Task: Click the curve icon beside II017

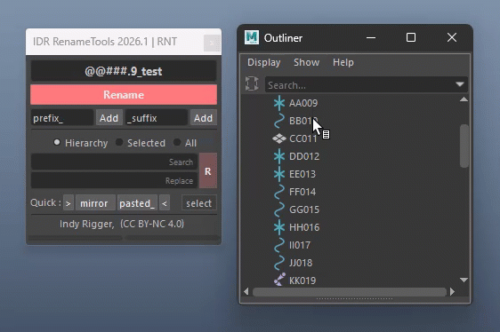Action: tap(279, 245)
